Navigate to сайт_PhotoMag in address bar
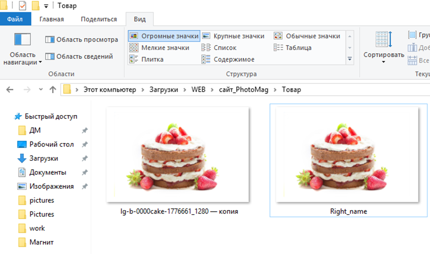 [x=244, y=90]
